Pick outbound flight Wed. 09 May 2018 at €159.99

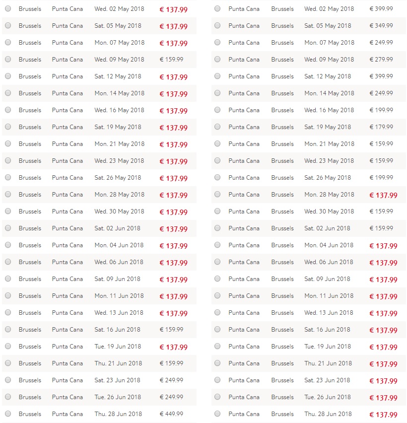click(x=8, y=59)
